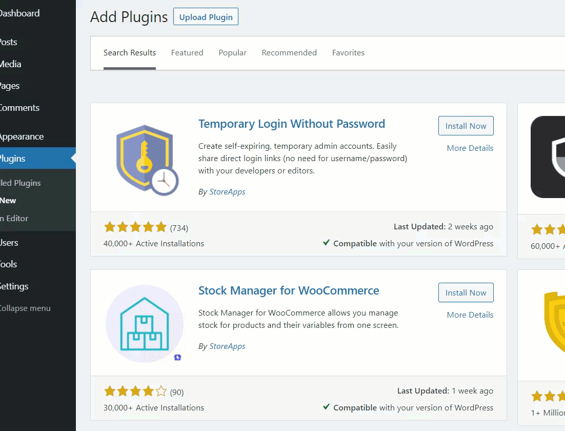Open Stock Manager for WooCommerce title link

tap(289, 290)
